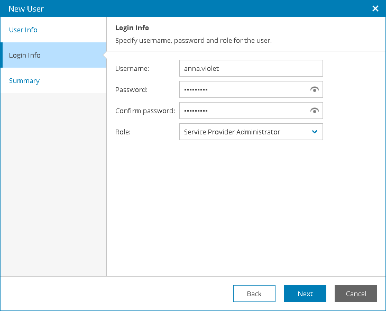Reveal the Password field using its eye icon

(315, 89)
